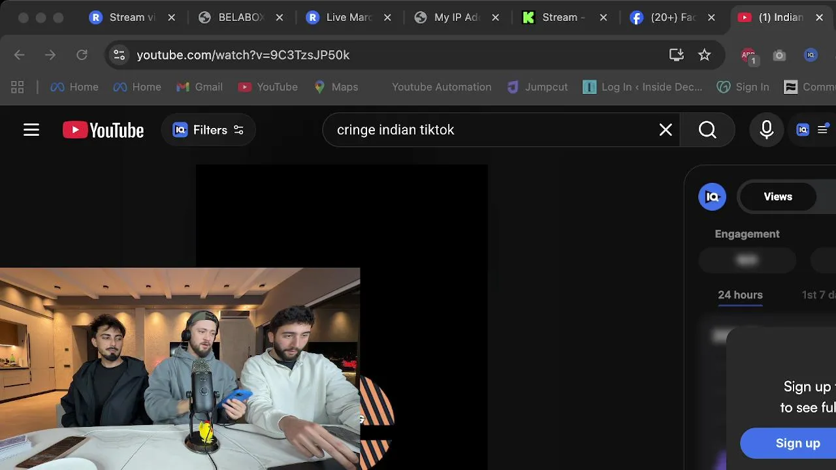Open the red ABP extension icon
Screen dimensions: 836x470
748,55
